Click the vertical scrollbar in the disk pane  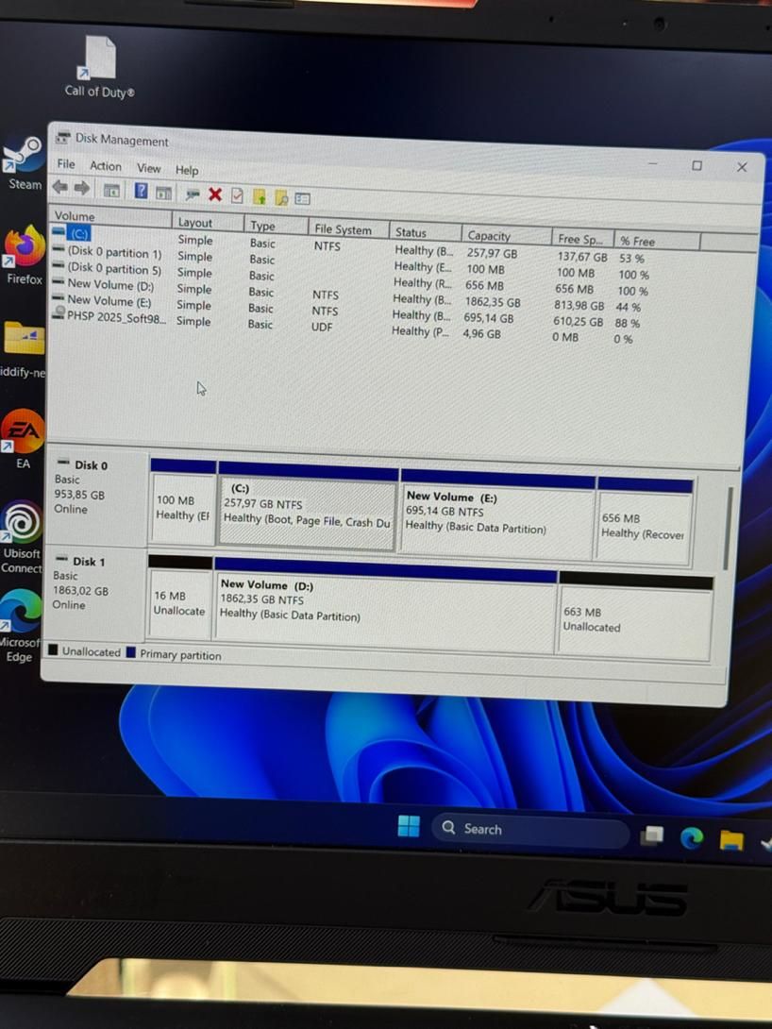tap(727, 529)
